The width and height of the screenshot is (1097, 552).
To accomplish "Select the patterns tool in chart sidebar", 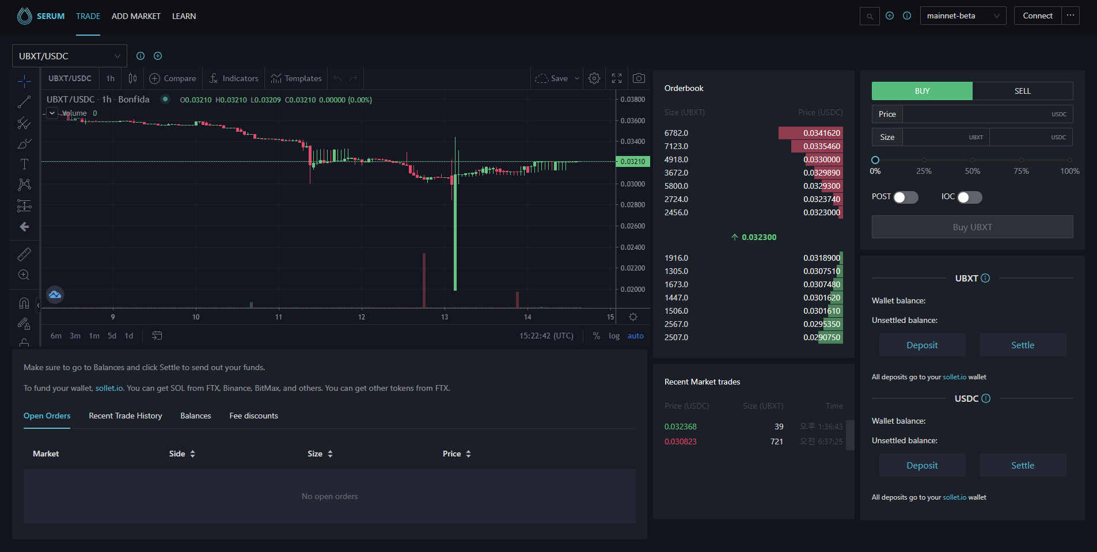I will click(24, 185).
